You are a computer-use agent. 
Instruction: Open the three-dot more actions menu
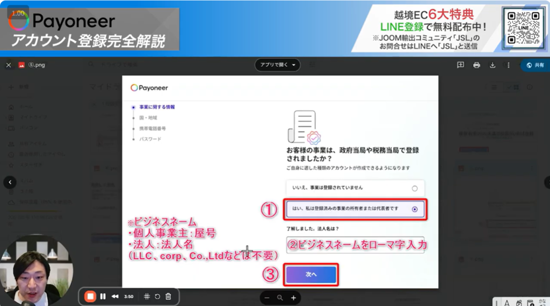coord(508,65)
